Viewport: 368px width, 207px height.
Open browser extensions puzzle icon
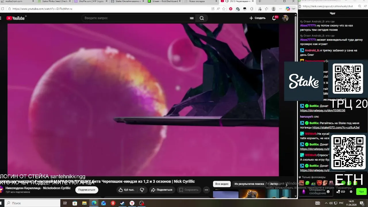[252, 9]
